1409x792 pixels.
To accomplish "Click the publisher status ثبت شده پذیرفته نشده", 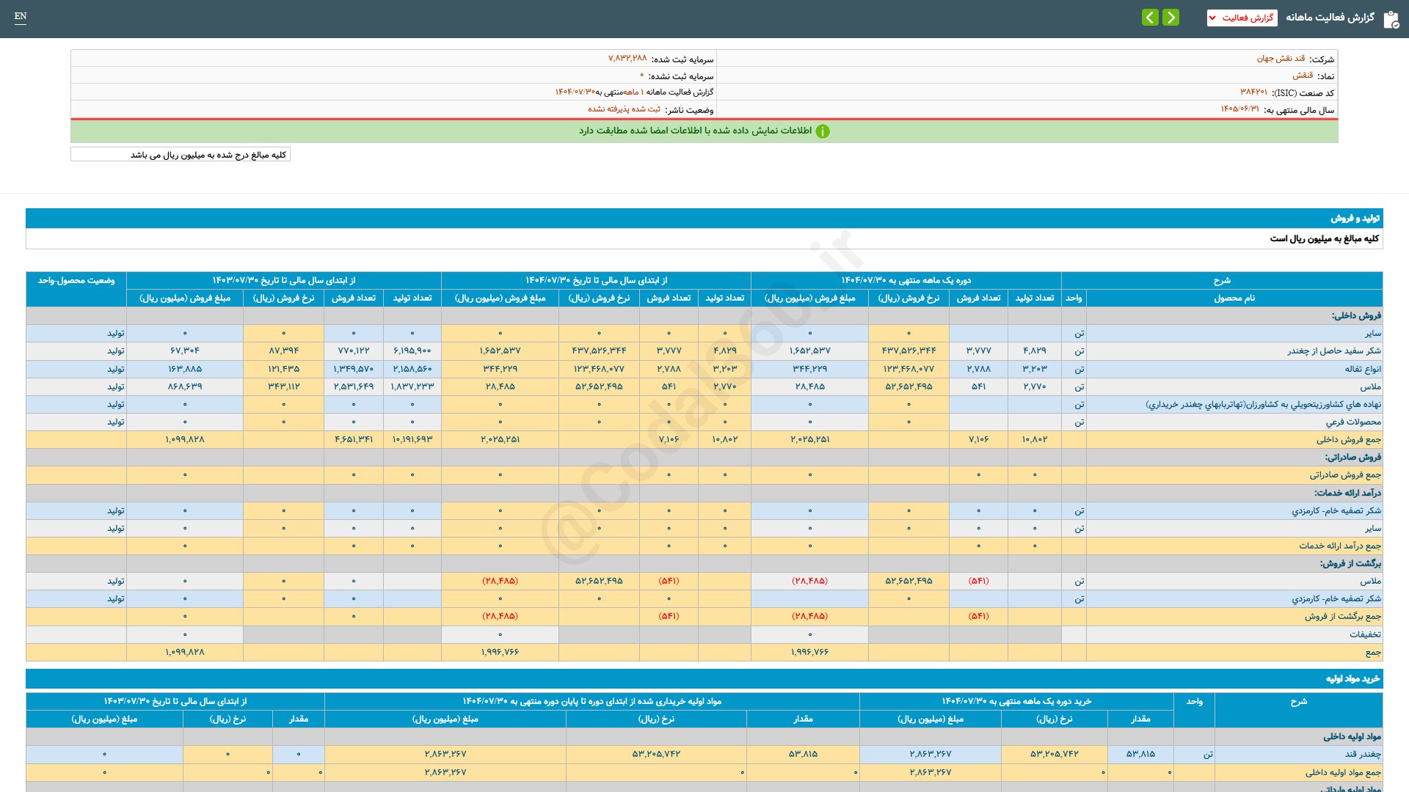I will 624,109.
